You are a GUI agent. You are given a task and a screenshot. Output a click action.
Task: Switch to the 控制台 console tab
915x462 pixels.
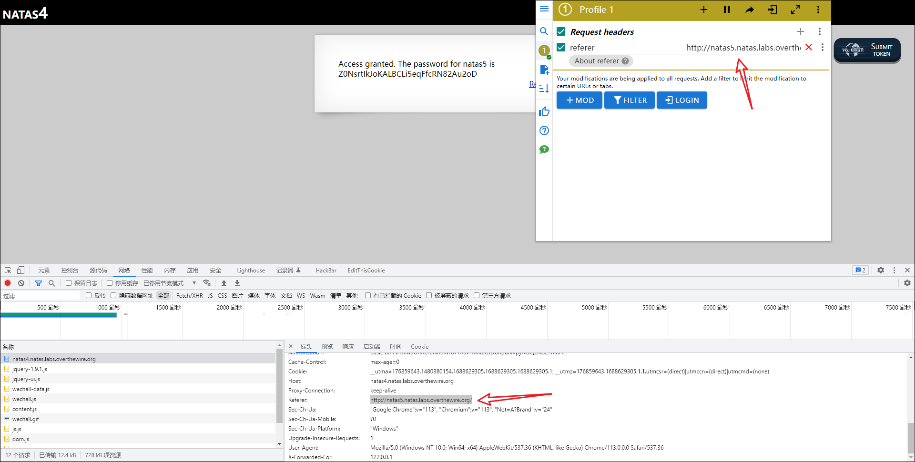70,270
